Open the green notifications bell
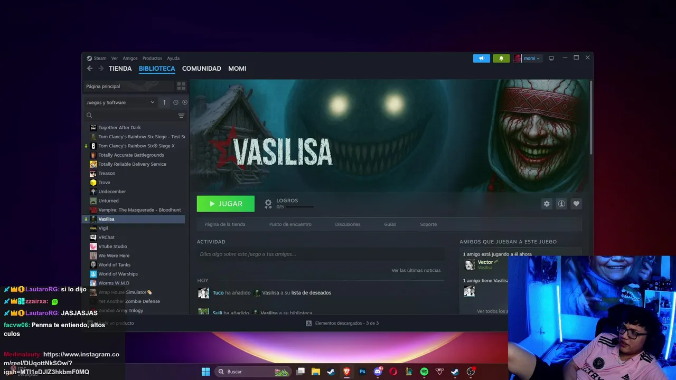The height and width of the screenshot is (380, 676). point(501,58)
